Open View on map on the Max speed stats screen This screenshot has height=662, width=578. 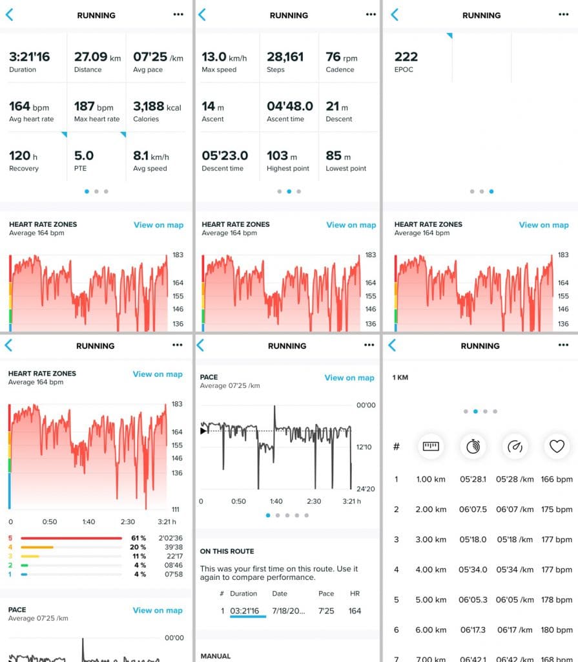(351, 225)
